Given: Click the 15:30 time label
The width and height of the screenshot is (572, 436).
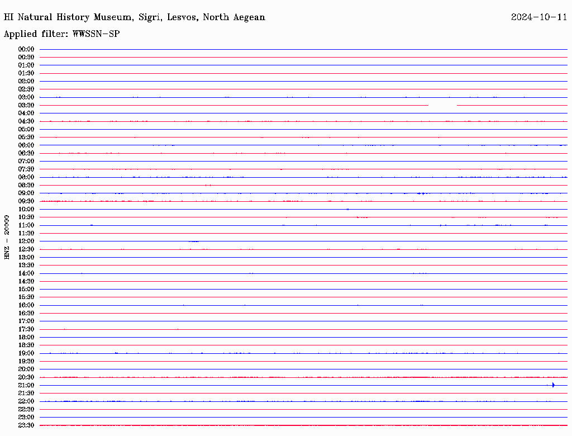Looking at the screenshot, I should click(26, 297).
